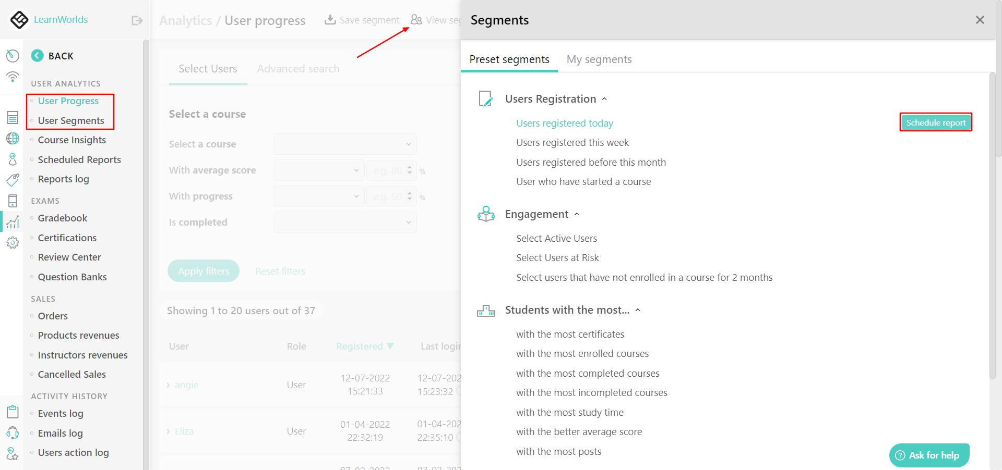The height and width of the screenshot is (470, 1002).
Task: Open the settings gear icon in rail
Action: pyautogui.click(x=13, y=242)
